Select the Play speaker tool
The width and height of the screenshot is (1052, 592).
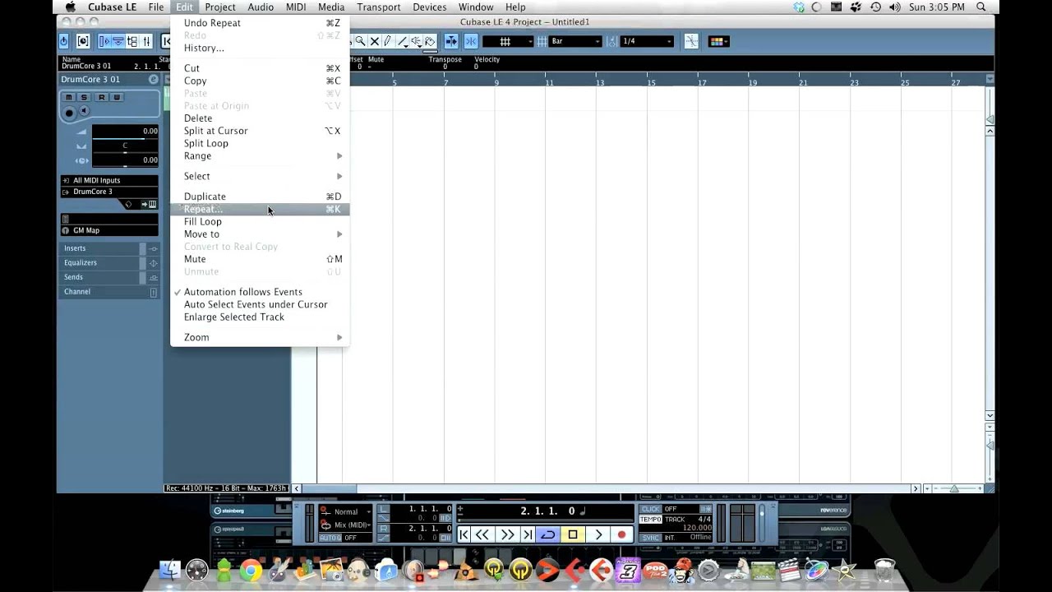[416, 41]
